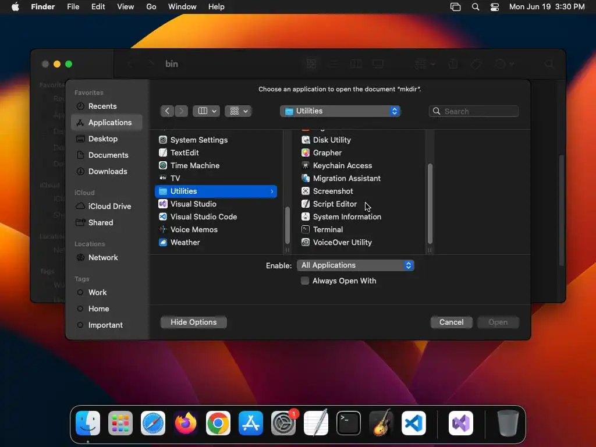Screen dimensions: 596x447
Task: Open the Help menu
Action: pyautogui.click(x=217, y=7)
